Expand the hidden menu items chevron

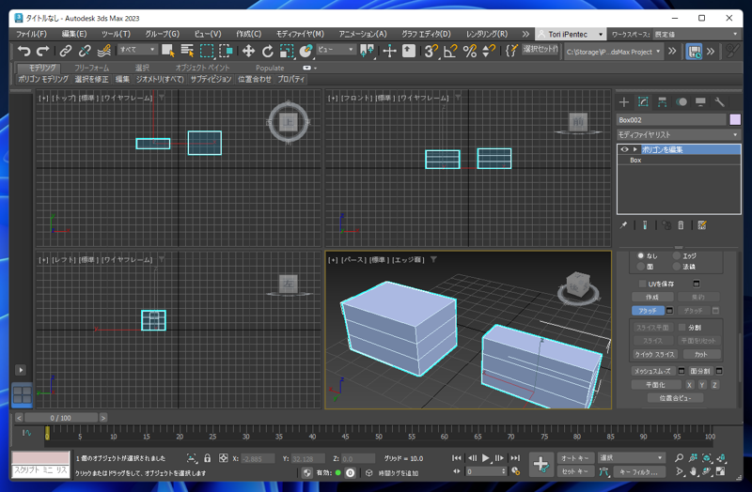tap(525, 34)
